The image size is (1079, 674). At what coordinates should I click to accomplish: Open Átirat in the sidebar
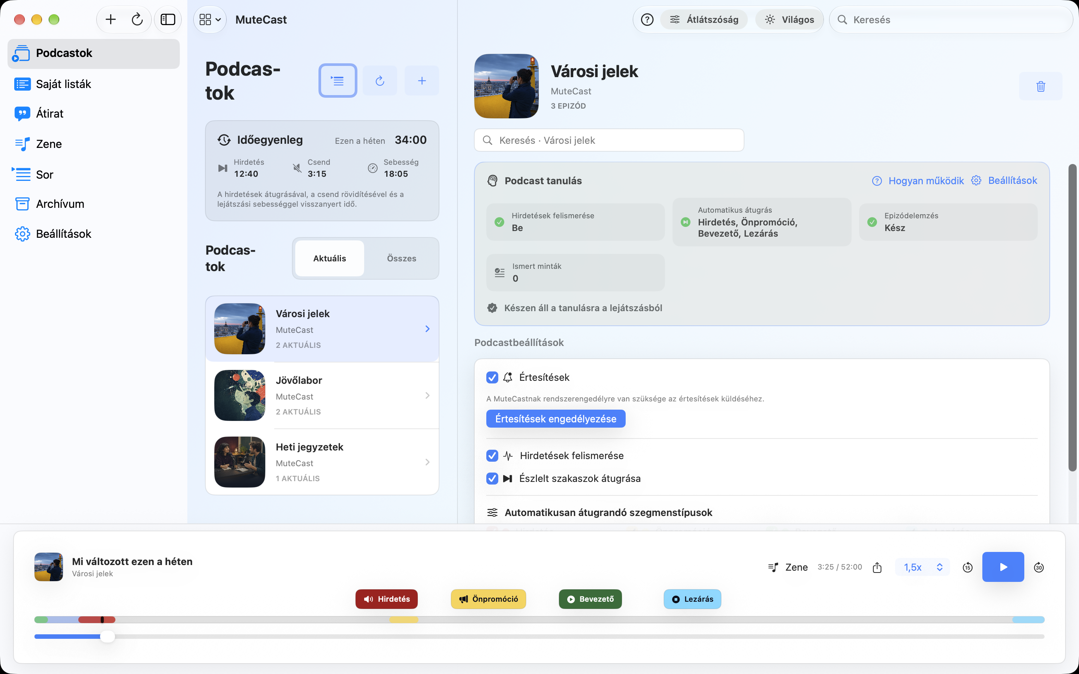[x=94, y=114]
